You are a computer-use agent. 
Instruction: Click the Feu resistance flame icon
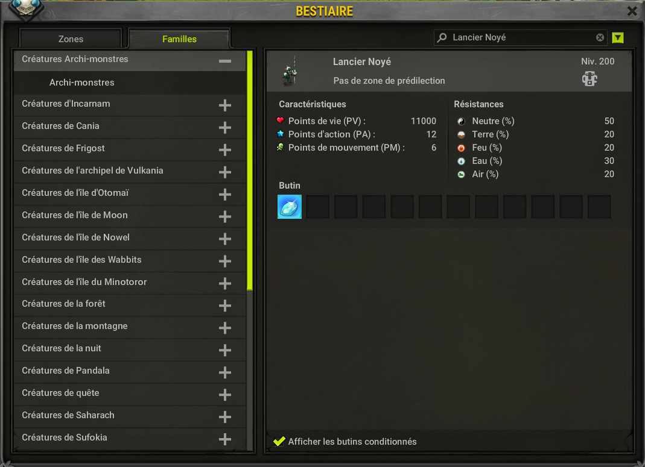tap(461, 148)
